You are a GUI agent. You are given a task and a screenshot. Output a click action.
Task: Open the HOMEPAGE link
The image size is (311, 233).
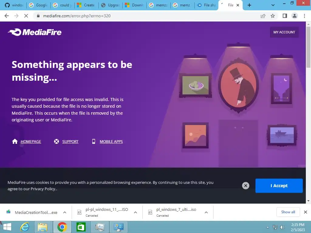point(31,141)
